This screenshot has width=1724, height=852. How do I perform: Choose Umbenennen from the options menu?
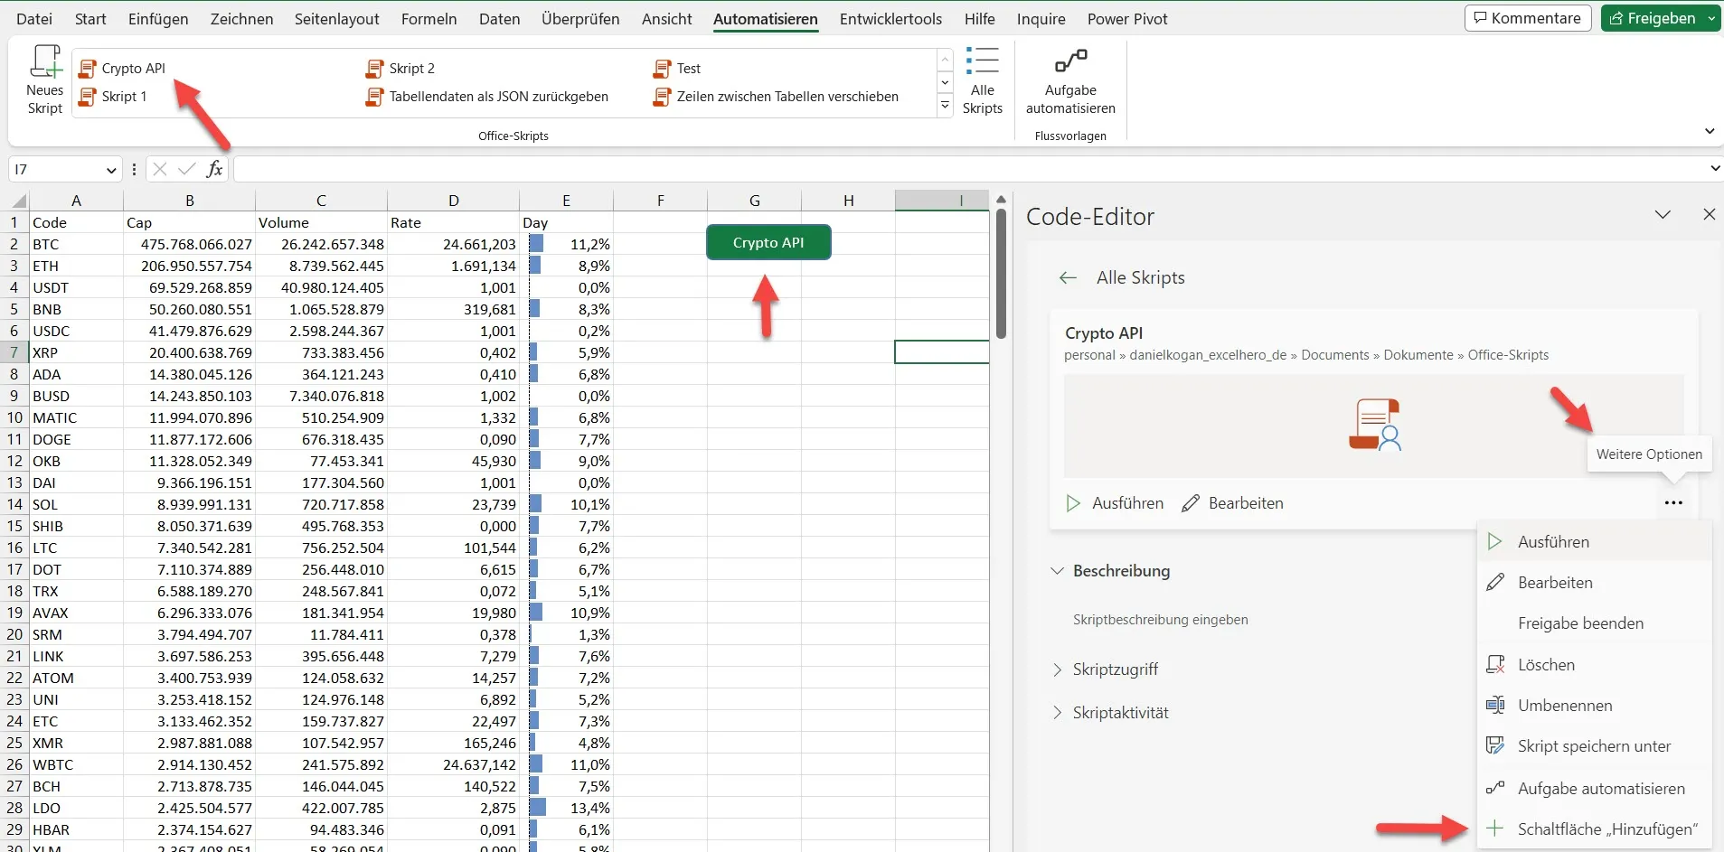pyautogui.click(x=1564, y=706)
